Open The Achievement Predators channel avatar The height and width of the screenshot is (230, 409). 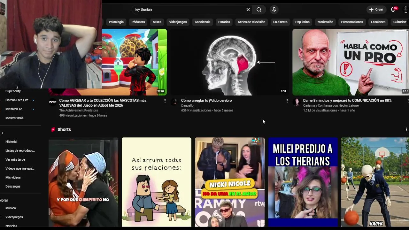click(x=52, y=102)
